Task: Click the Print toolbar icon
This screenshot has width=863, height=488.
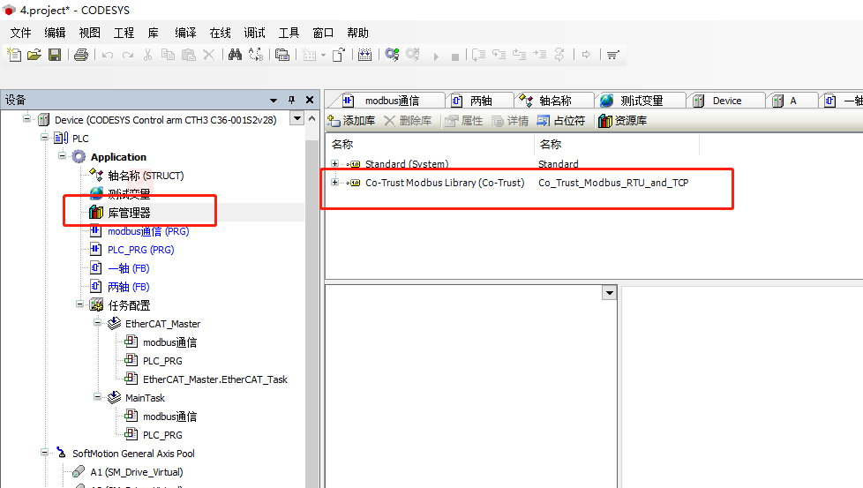Action: coord(81,55)
